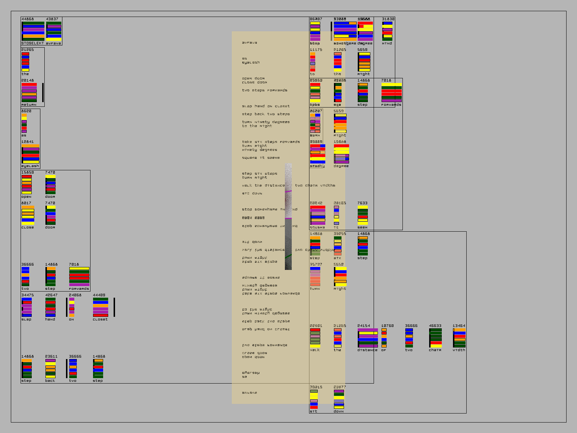This screenshot has height=433, width=577.
Task: Click the 'chair' word block
Action: 436,338
